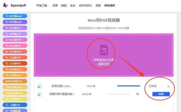
Task: Open the 合并和拆分 menu
Action: pyautogui.click(x=85, y=5)
